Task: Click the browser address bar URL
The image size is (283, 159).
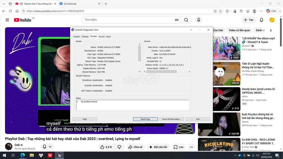Action: pyautogui.click(x=55, y=11)
